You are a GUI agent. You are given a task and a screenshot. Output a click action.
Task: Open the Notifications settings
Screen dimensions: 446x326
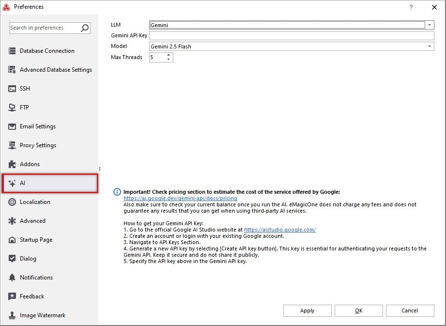coord(36,278)
